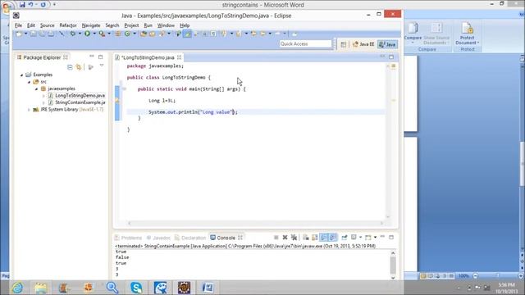Expand LongToStringDemo.java in Package Explorer

(x=43, y=96)
